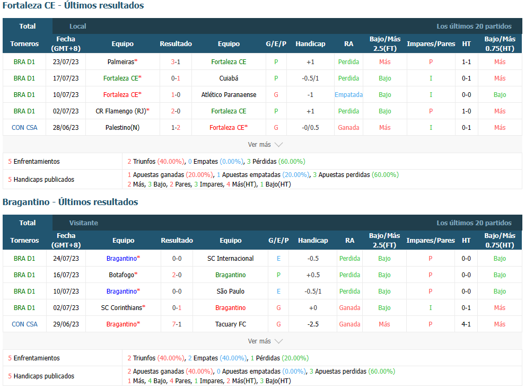Click the 4-1 half-time score

click(x=466, y=324)
